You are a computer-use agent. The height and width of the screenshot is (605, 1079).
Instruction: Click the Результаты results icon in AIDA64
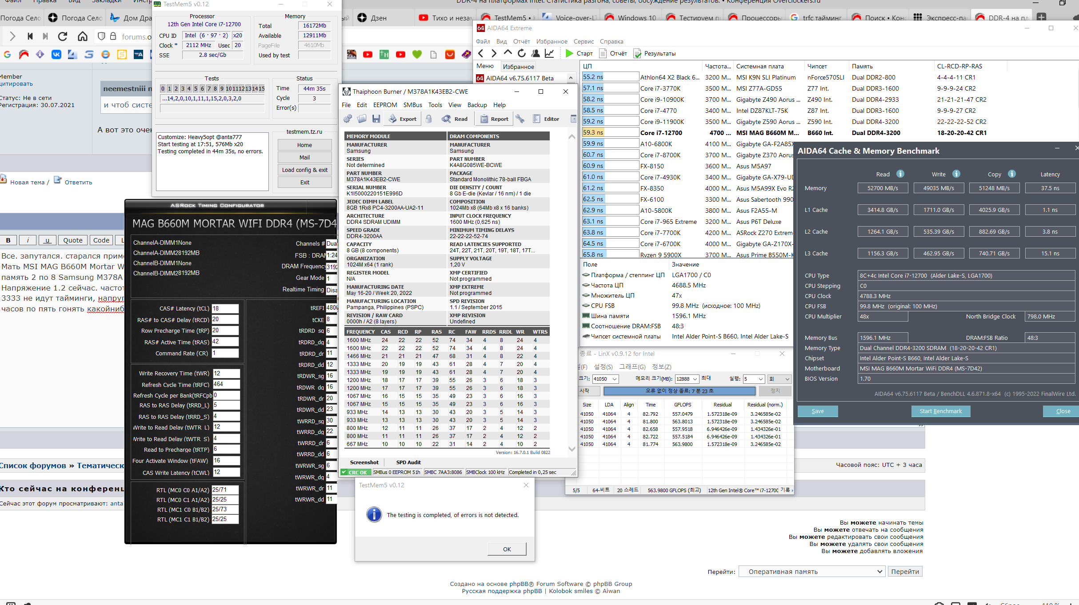[x=638, y=53]
